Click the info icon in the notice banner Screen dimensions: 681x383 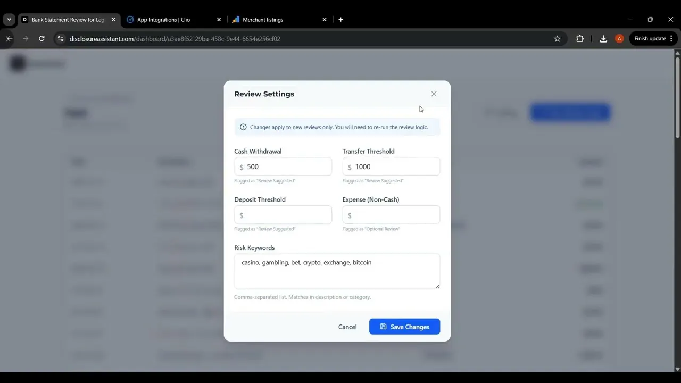pyautogui.click(x=243, y=127)
